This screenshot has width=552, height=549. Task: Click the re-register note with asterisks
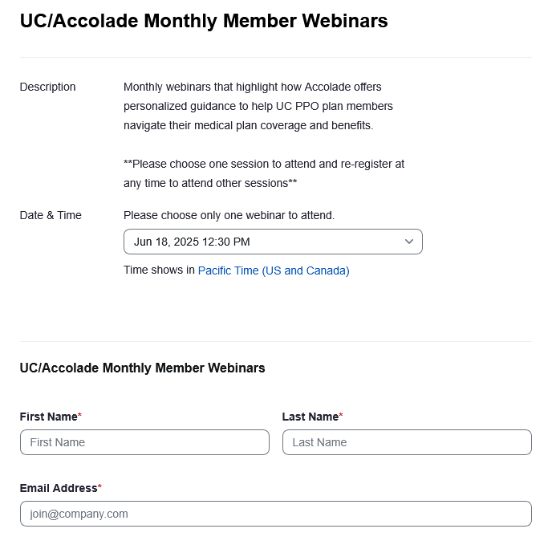coord(263,173)
